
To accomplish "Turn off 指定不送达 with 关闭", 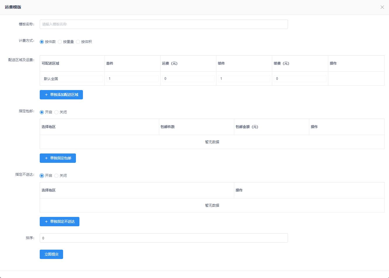I will [56, 176].
